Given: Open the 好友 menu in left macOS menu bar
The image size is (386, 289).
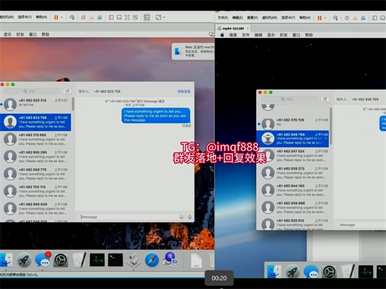Looking at the screenshot, I should pos(20,34).
